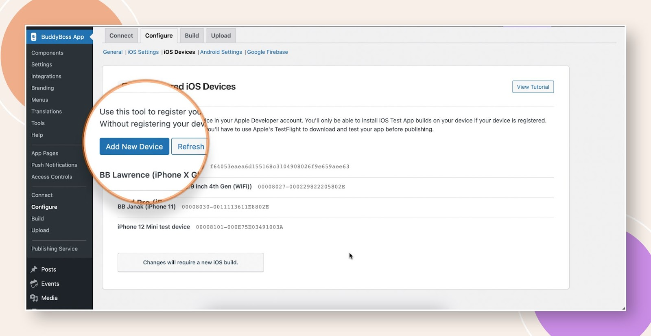Viewport: 651px width, 336px height.
Task: Click the BuddyBoss App menu header text
Action: pos(63,37)
